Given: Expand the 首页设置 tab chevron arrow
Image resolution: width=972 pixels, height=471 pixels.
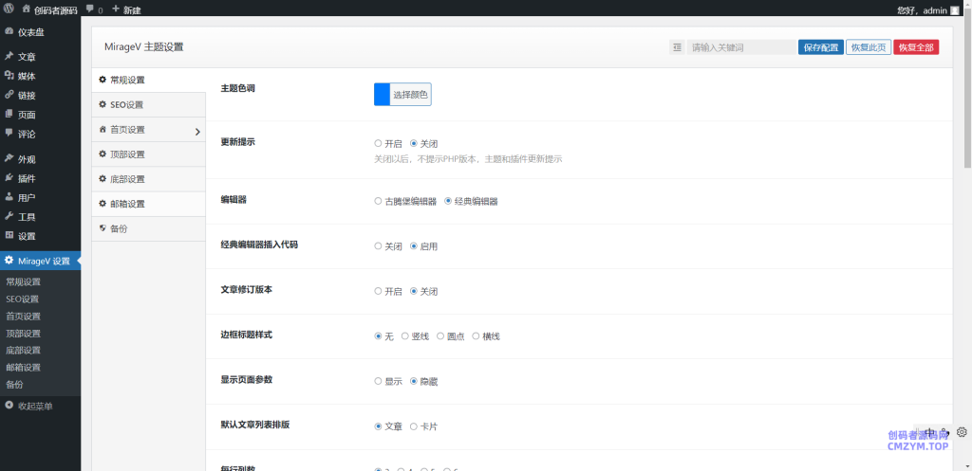Looking at the screenshot, I should pyautogui.click(x=196, y=131).
